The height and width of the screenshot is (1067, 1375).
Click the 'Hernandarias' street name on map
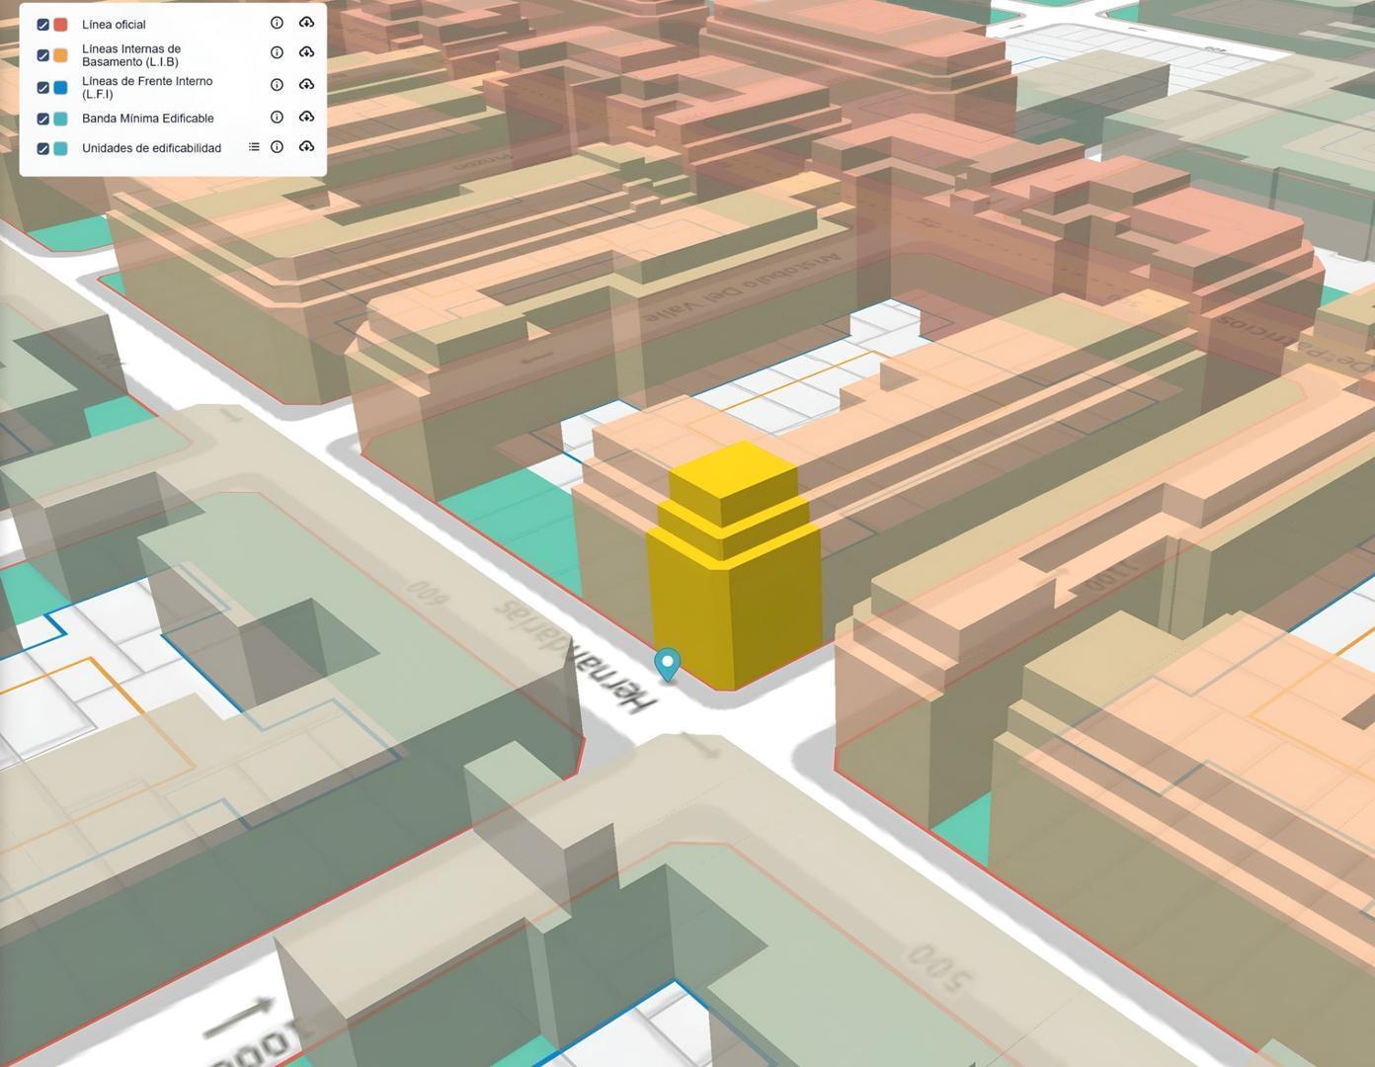(574, 655)
